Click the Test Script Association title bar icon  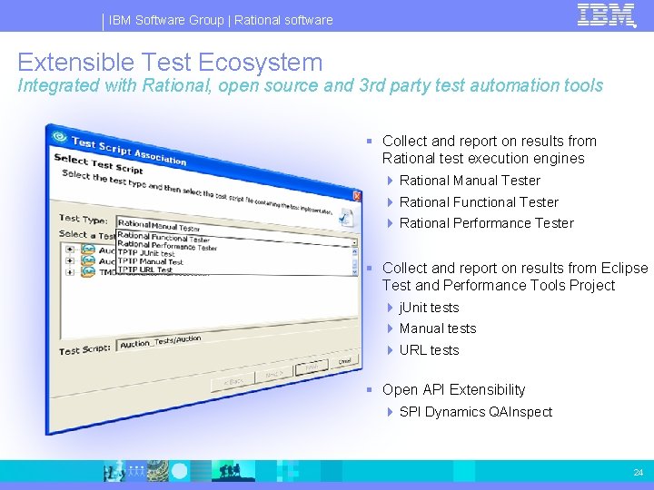point(59,136)
